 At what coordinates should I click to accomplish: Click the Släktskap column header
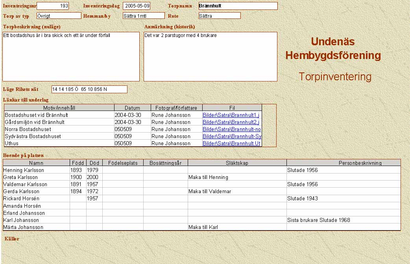(x=237, y=163)
